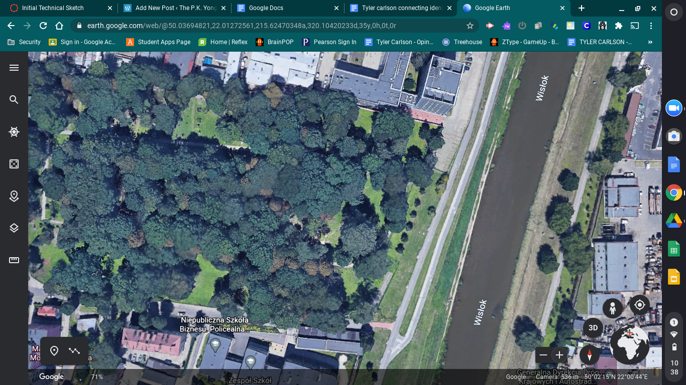Expand the Map Style layers panel
Image resolution: width=686 pixels, height=385 pixels.
(14, 228)
